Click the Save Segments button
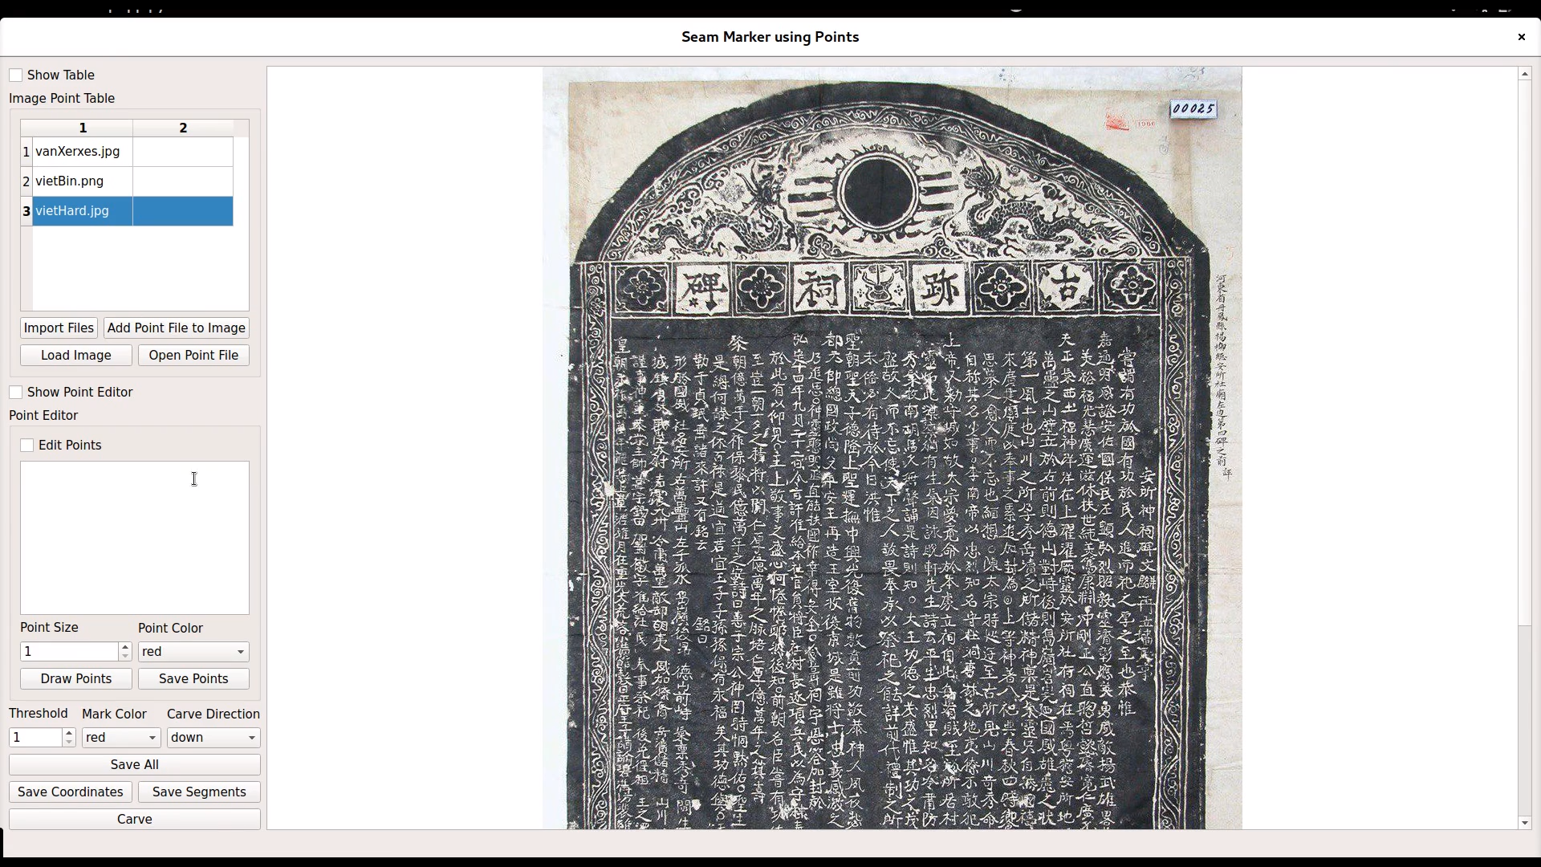Viewport: 1541px width, 867px height. pos(199,792)
